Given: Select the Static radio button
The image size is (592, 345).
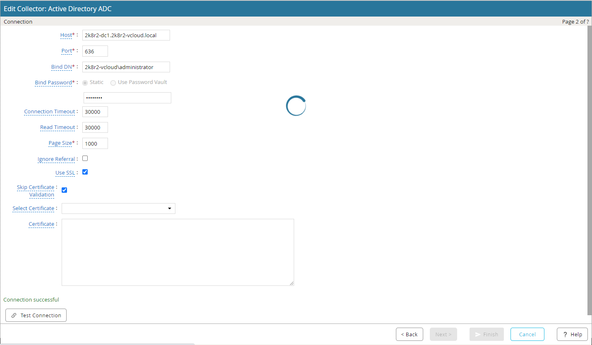Looking at the screenshot, I should point(85,83).
